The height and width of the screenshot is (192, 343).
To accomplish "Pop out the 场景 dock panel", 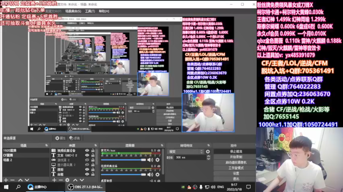I will pyautogui.click(x=47, y=145).
